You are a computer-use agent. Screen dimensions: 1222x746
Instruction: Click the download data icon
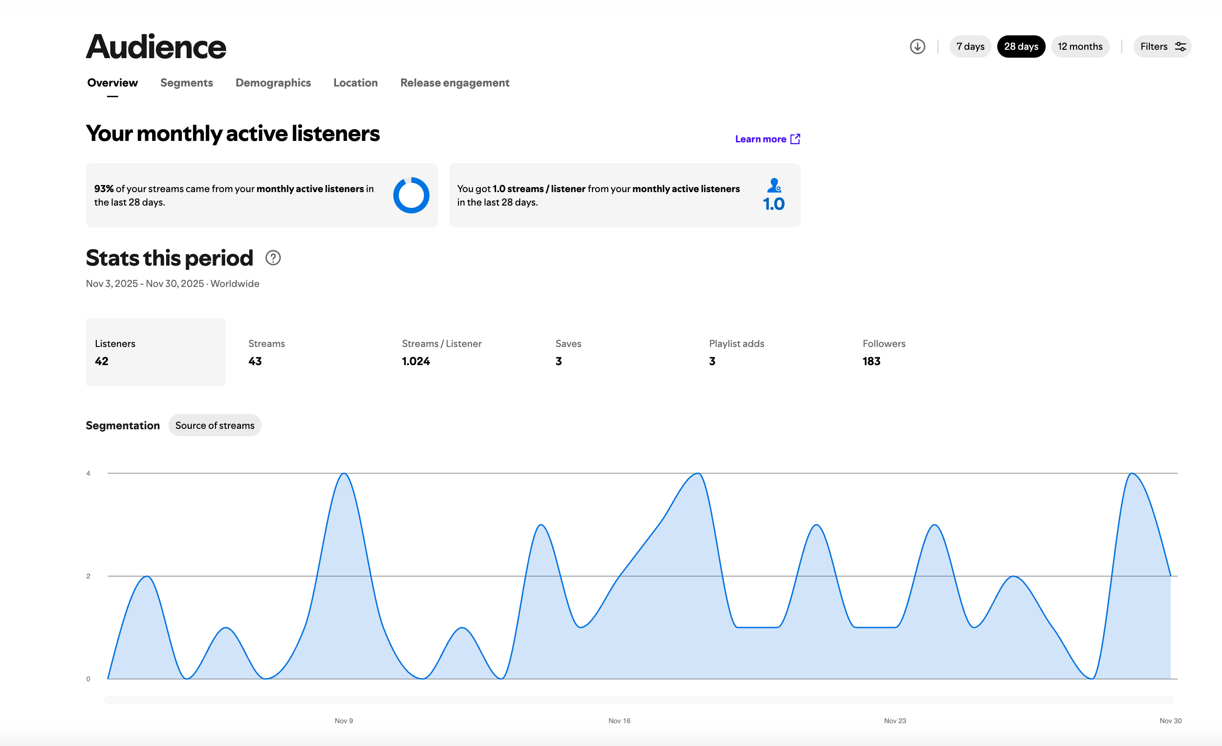click(x=917, y=47)
